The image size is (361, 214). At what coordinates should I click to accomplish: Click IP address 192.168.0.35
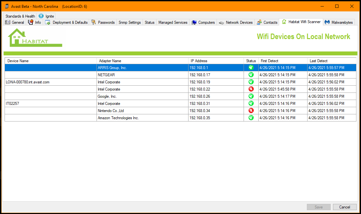[x=200, y=118]
